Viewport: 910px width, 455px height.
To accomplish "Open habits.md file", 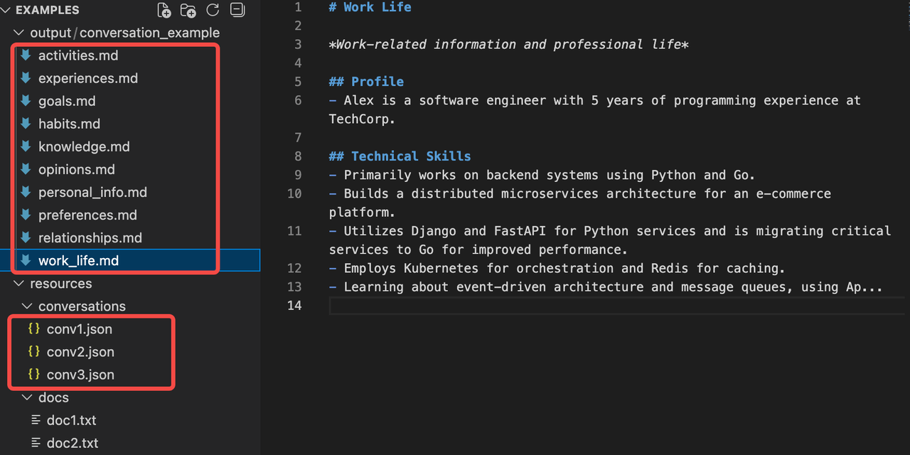I will [69, 124].
